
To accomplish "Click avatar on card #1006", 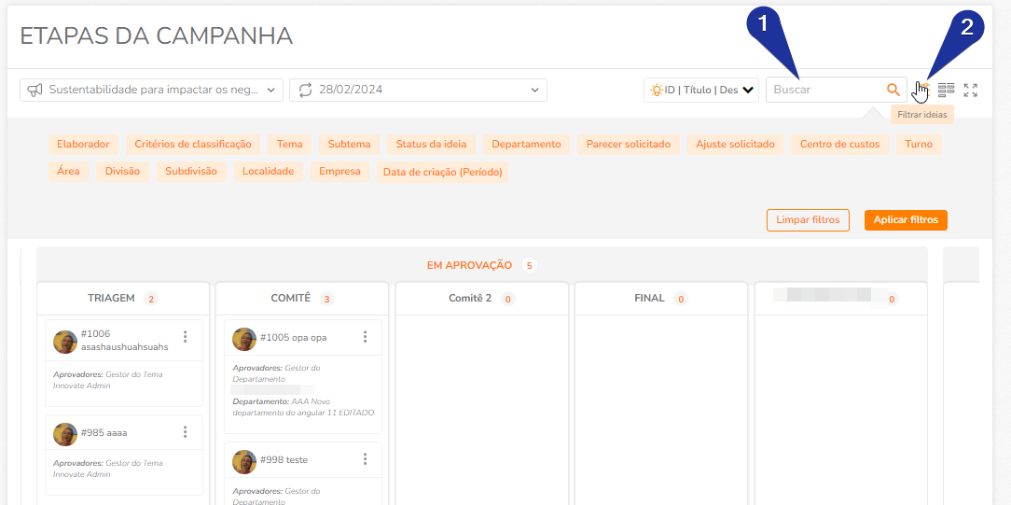I will [65, 342].
